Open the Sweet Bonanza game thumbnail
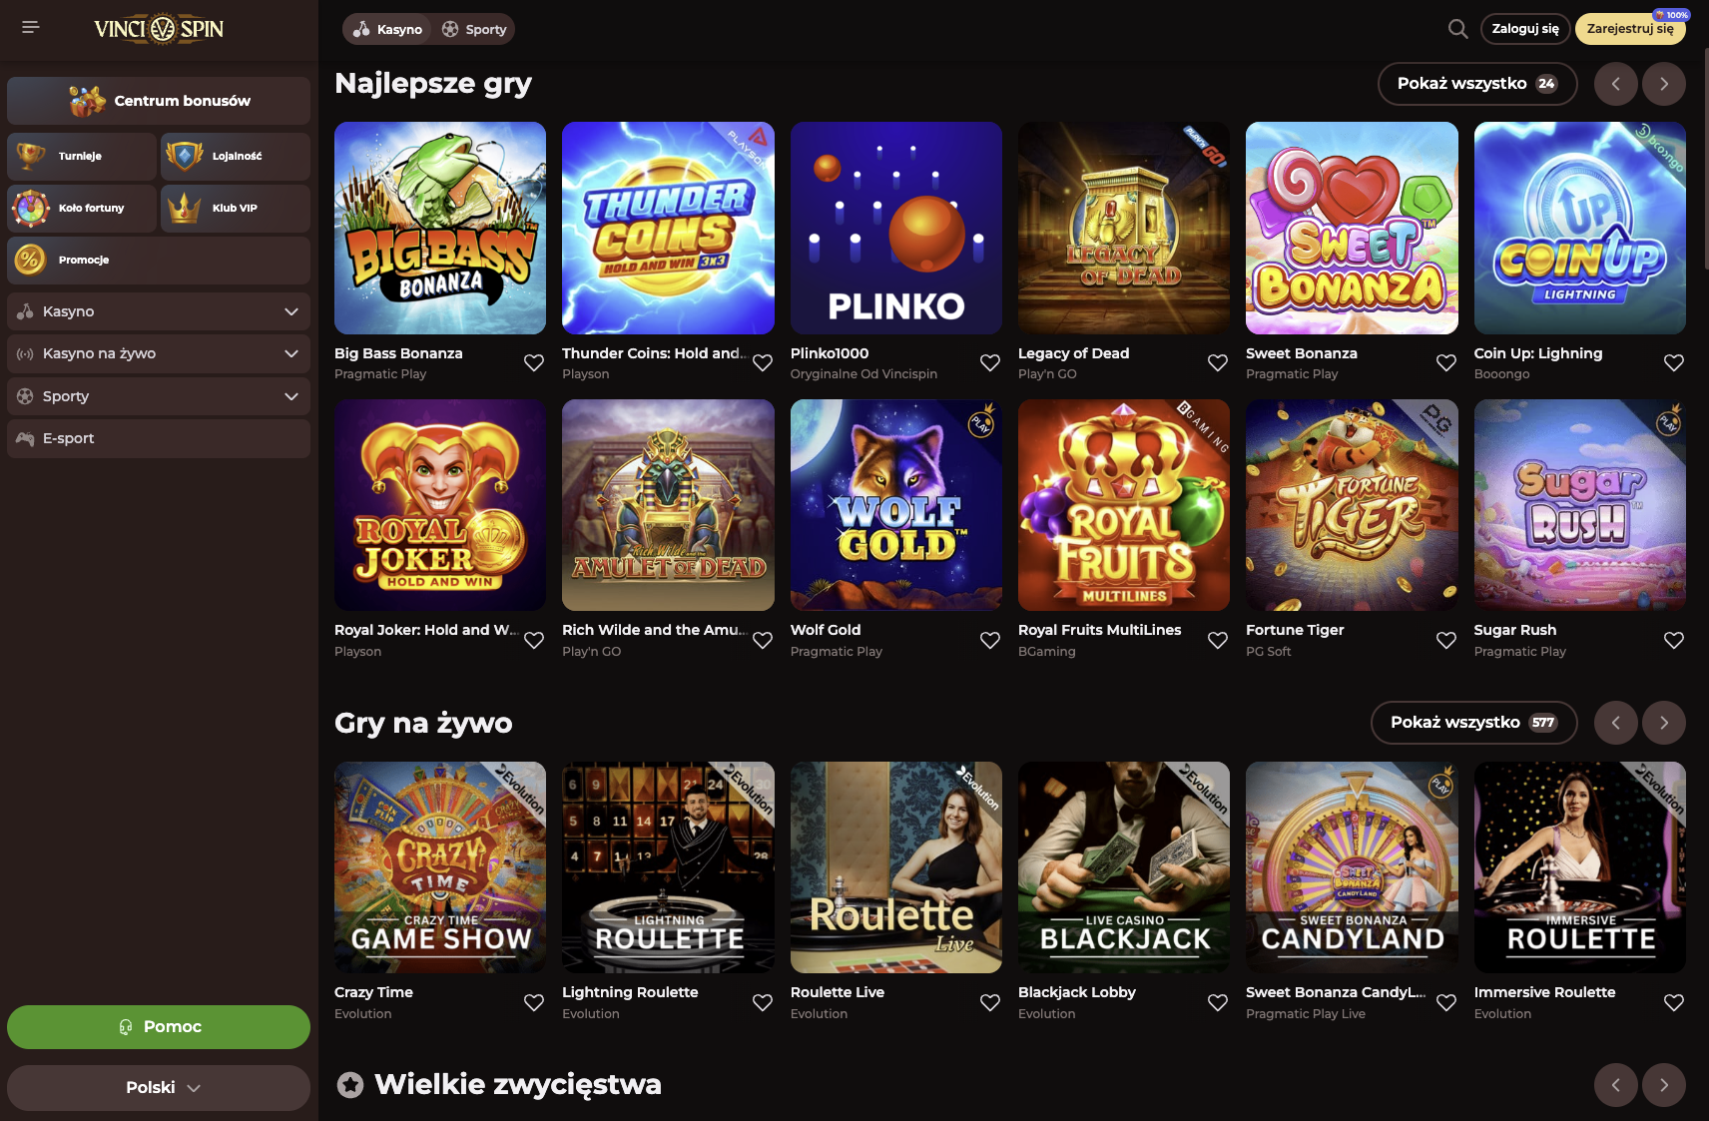 [1352, 228]
